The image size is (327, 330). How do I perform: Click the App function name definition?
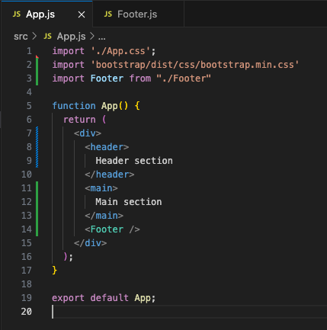[110, 106]
